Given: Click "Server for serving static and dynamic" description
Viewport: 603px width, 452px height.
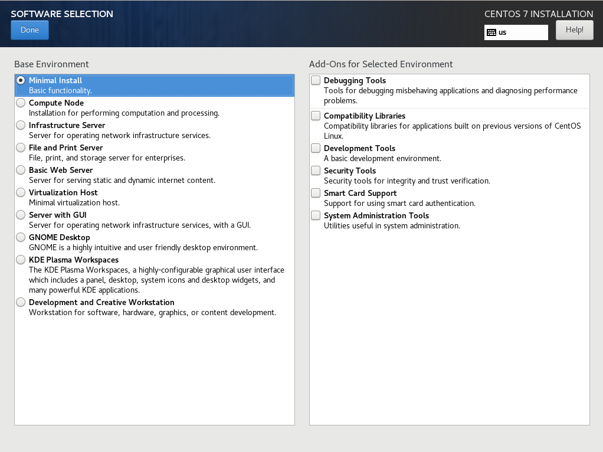Looking at the screenshot, I should coord(122,180).
